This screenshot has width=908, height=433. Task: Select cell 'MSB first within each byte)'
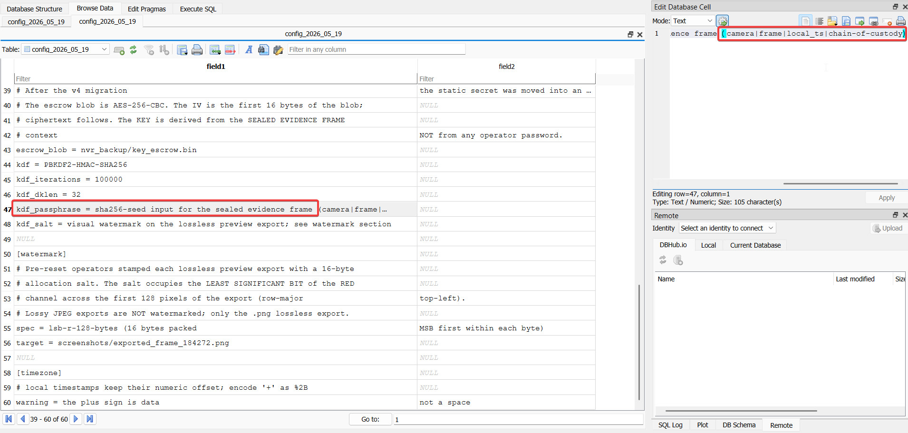507,328
